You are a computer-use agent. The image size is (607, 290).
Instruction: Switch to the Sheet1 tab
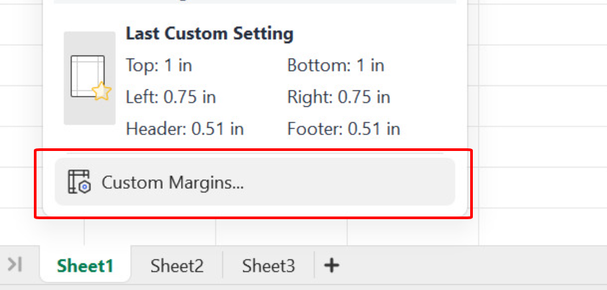85,266
